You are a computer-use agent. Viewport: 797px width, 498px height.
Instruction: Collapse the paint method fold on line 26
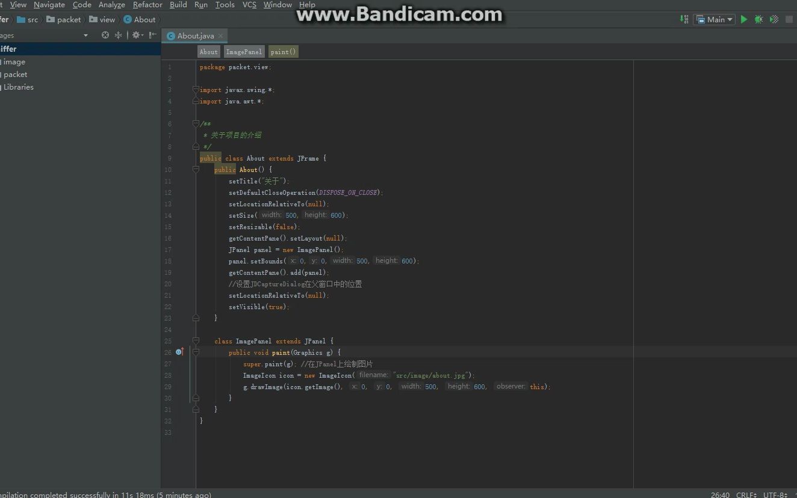(x=196, y=352)
